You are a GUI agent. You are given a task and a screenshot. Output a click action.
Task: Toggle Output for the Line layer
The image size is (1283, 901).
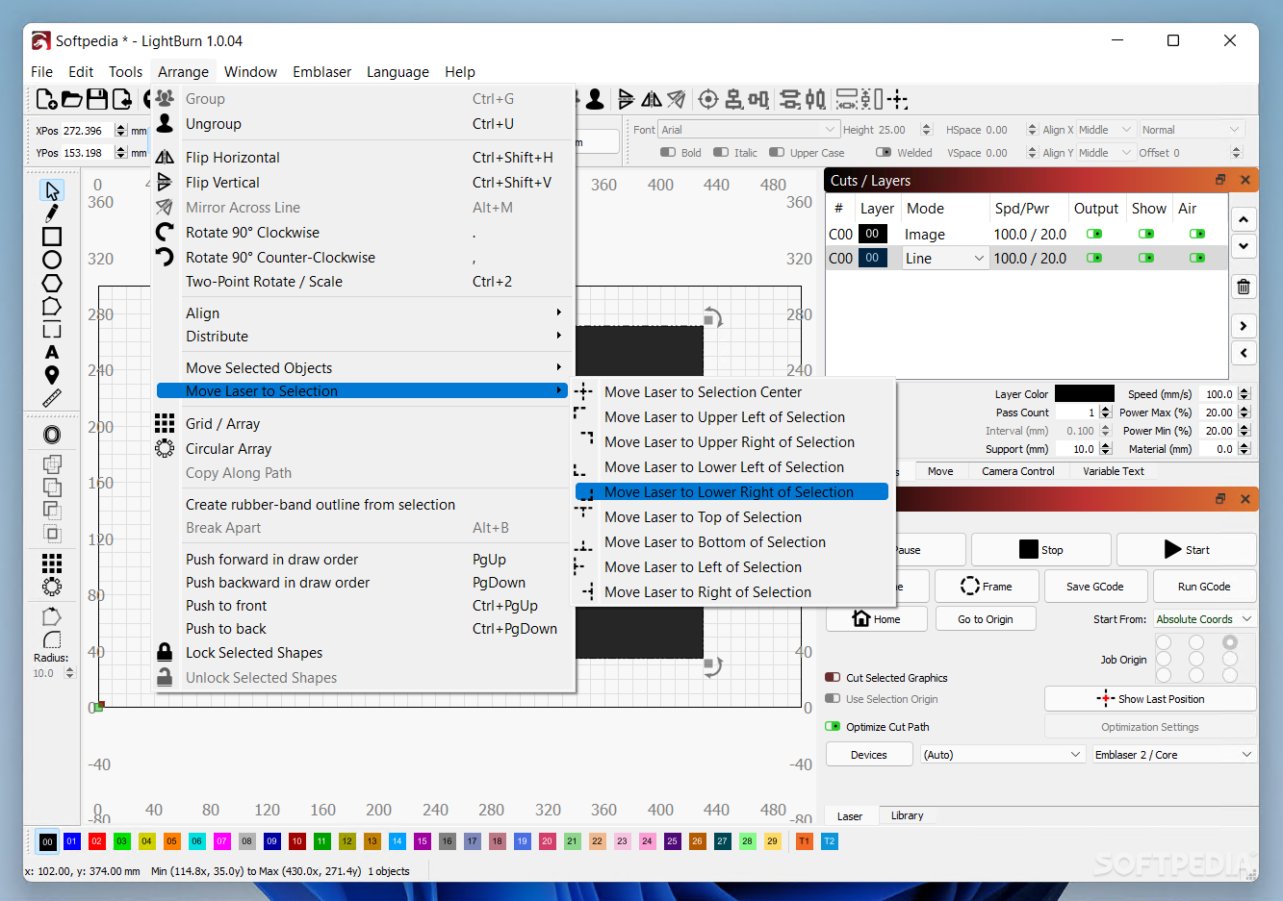click(1094, 258)
